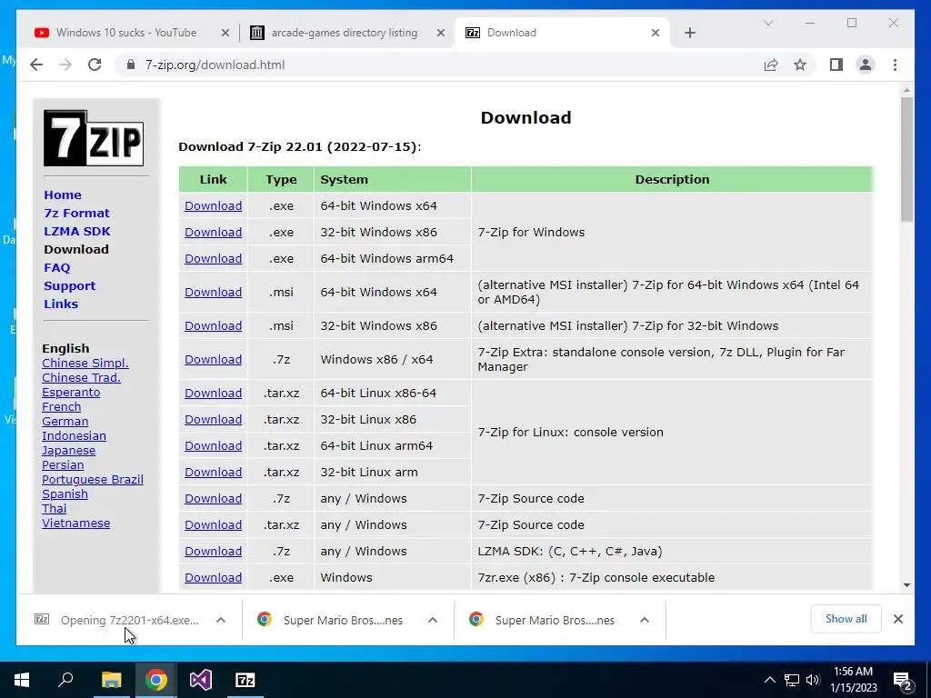The image size is (931, 698).
Task: Switch language to Vietnamese
Action: coord(76,523)
